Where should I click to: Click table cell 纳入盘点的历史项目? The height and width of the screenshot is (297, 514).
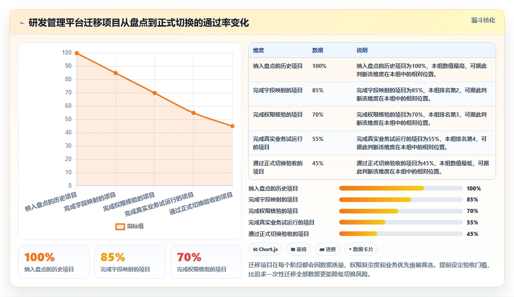point(278,66)
